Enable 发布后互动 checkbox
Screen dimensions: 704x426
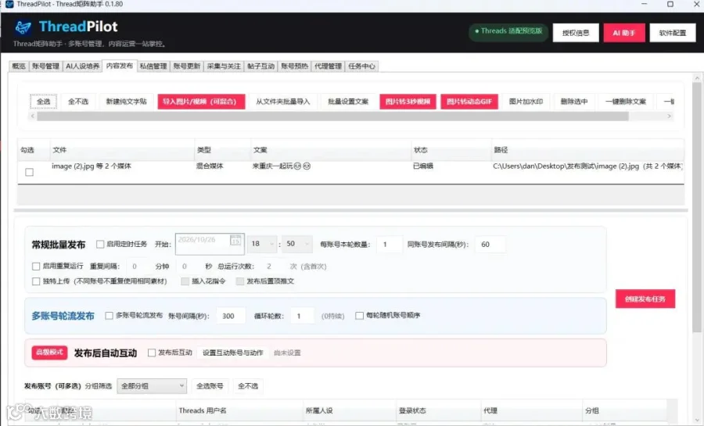(152, 353)
